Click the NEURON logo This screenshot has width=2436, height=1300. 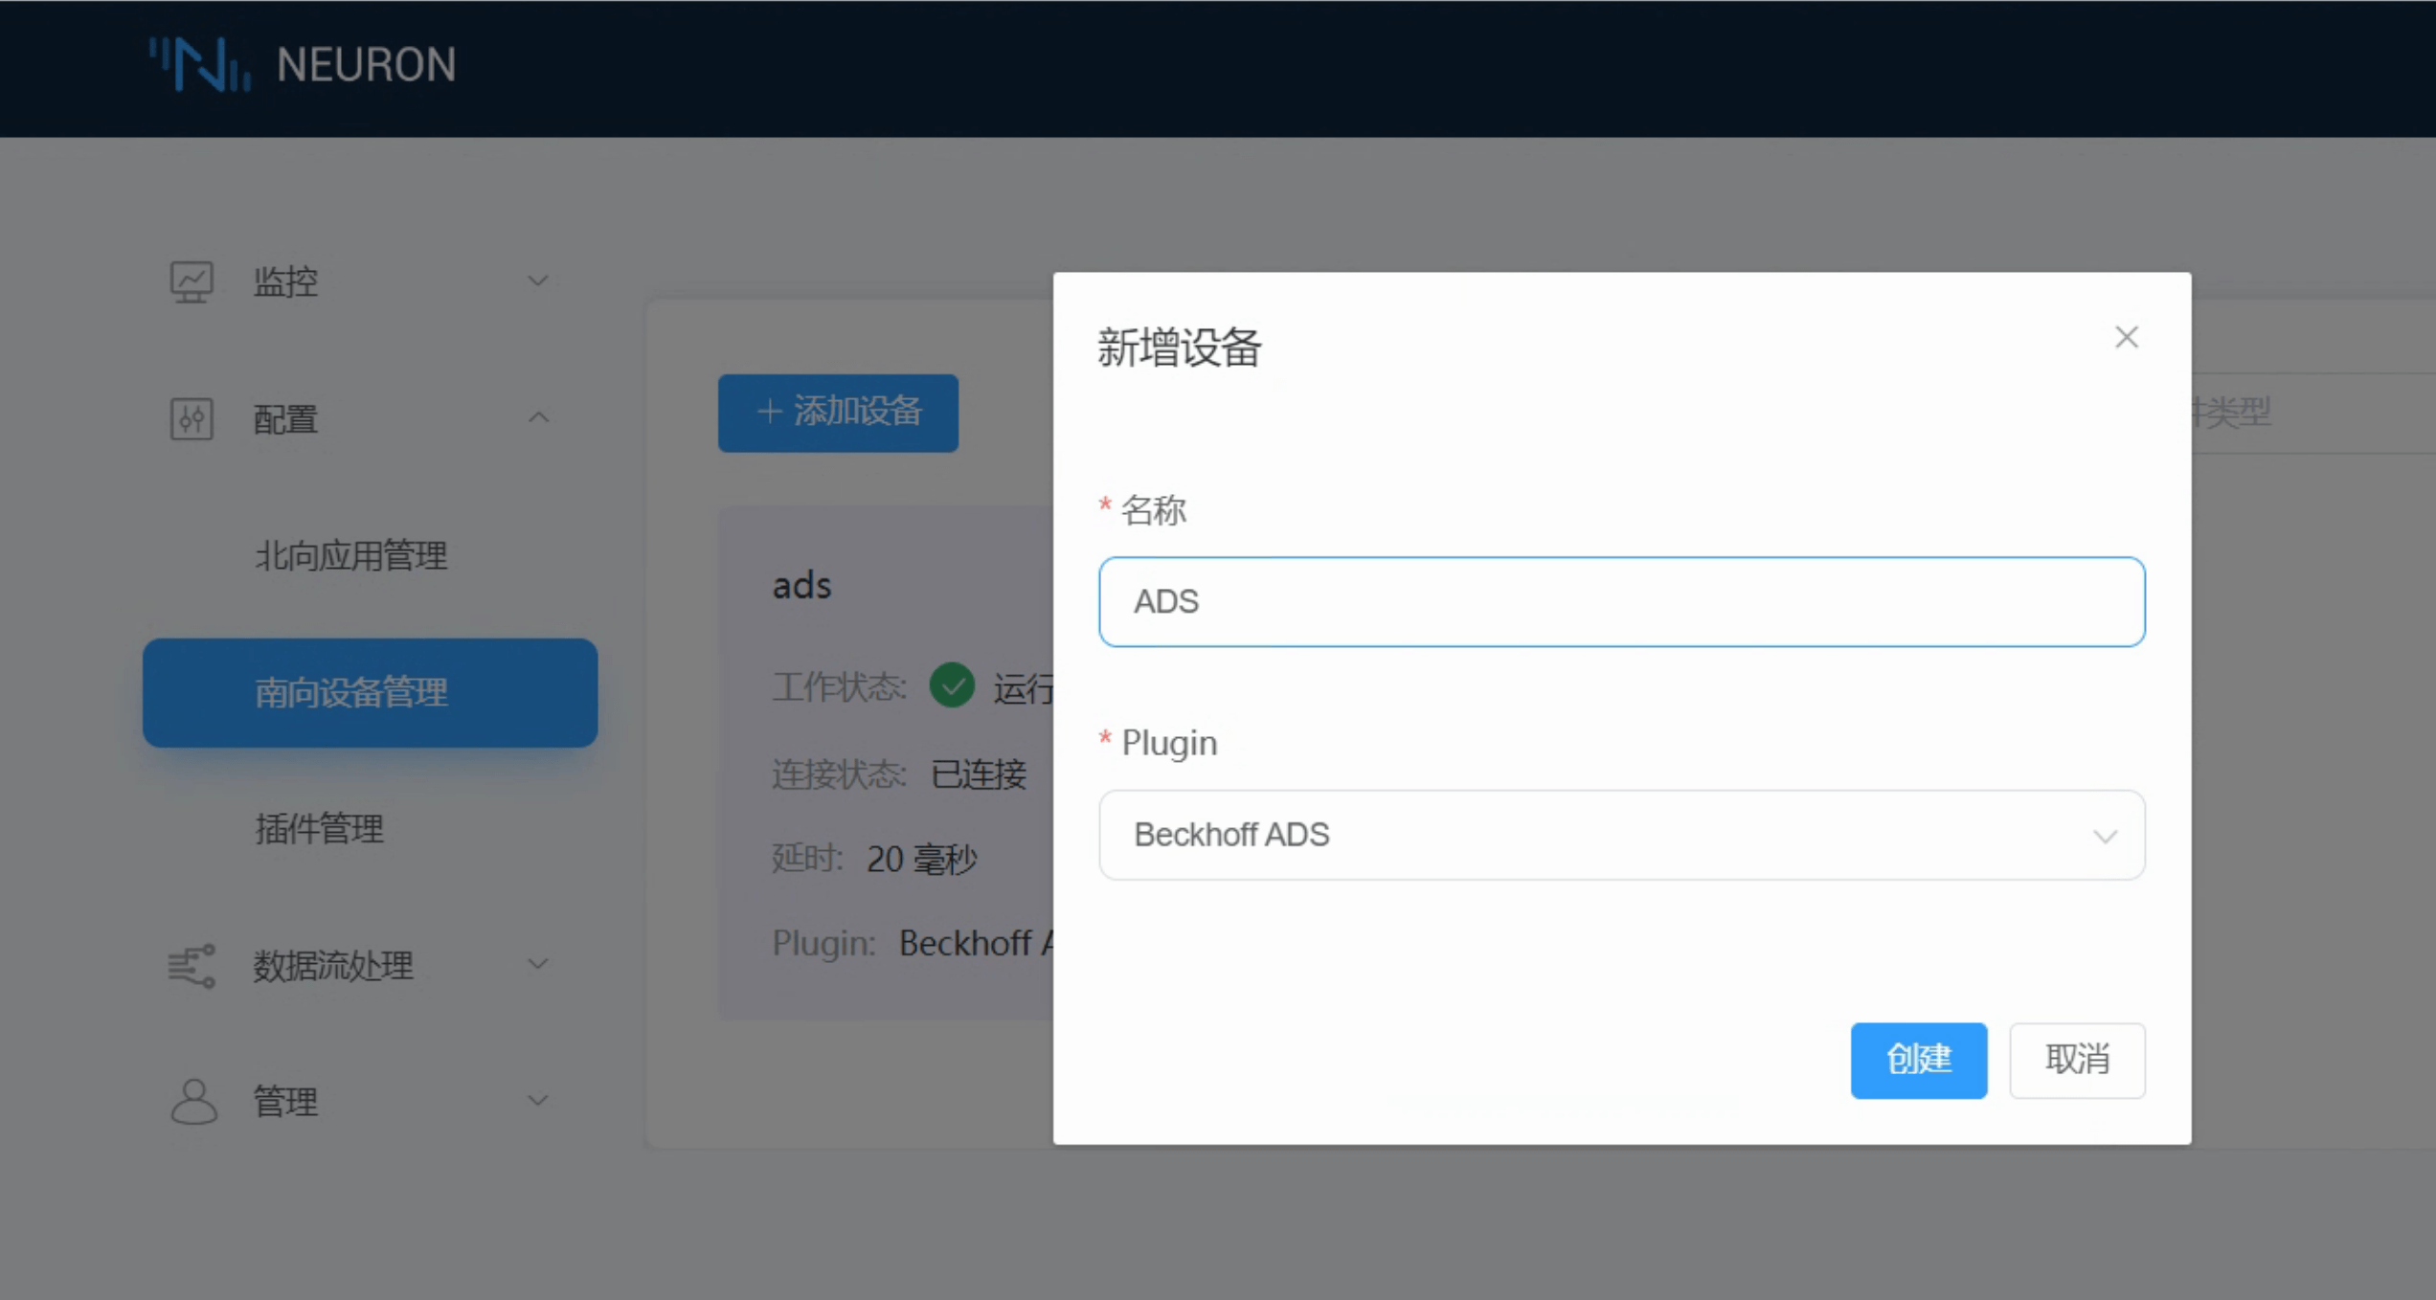point(302,65)
